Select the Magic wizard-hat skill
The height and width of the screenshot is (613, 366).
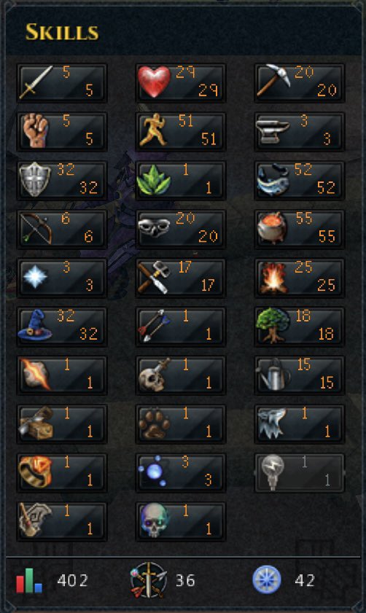(x=62, y=327)
